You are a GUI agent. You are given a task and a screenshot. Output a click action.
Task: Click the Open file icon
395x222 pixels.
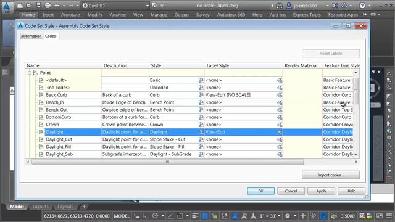click(x=29, y=6)
